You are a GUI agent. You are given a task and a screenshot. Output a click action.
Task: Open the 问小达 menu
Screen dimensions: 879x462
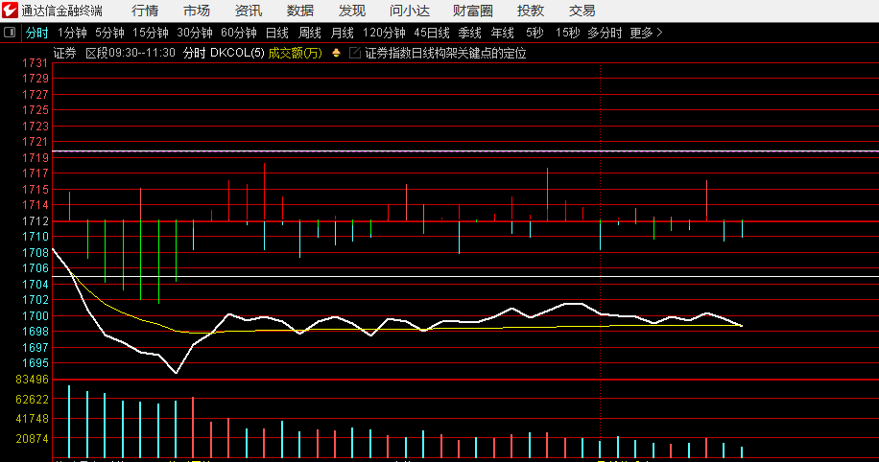(x=410, y=11)
